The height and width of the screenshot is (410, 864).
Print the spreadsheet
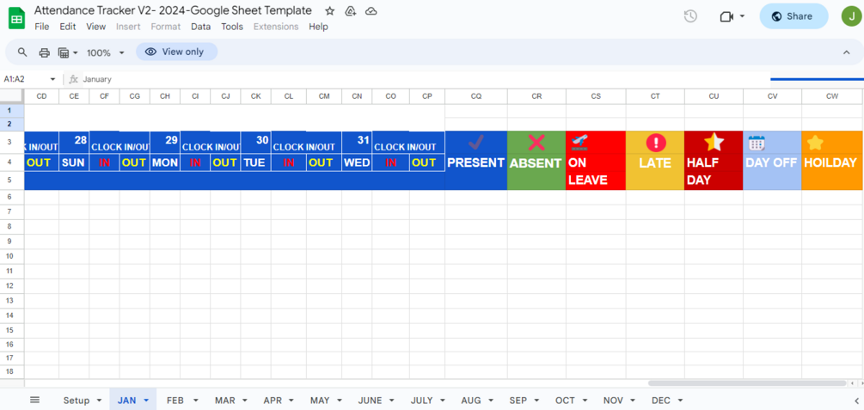[x=44, y=52]
